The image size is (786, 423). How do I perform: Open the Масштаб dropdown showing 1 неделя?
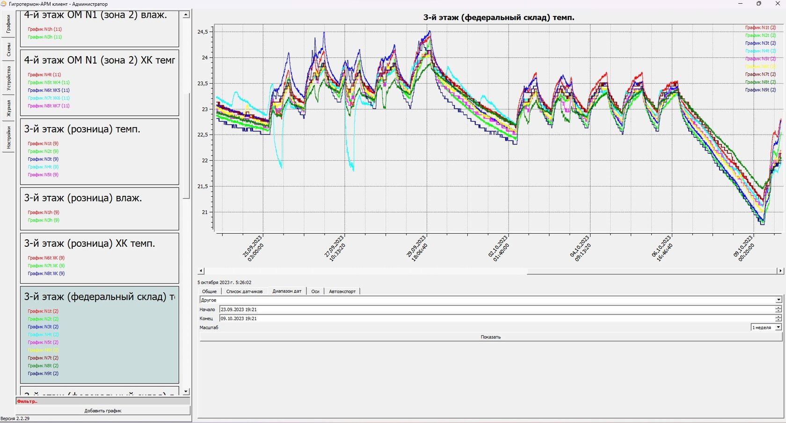(x=766, y=328)
